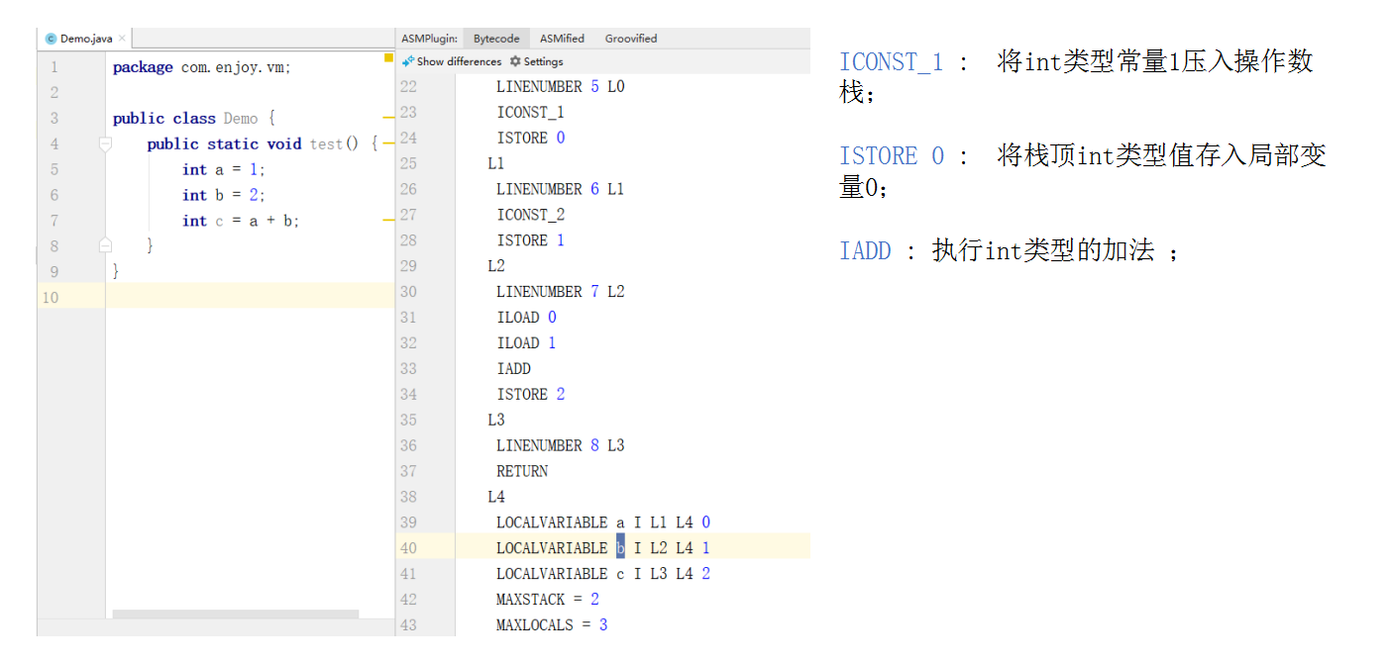Open the Settings gear icon in ASMPlugin
The height and width of the screenshot is (664, 1390).
click(515, 61)
